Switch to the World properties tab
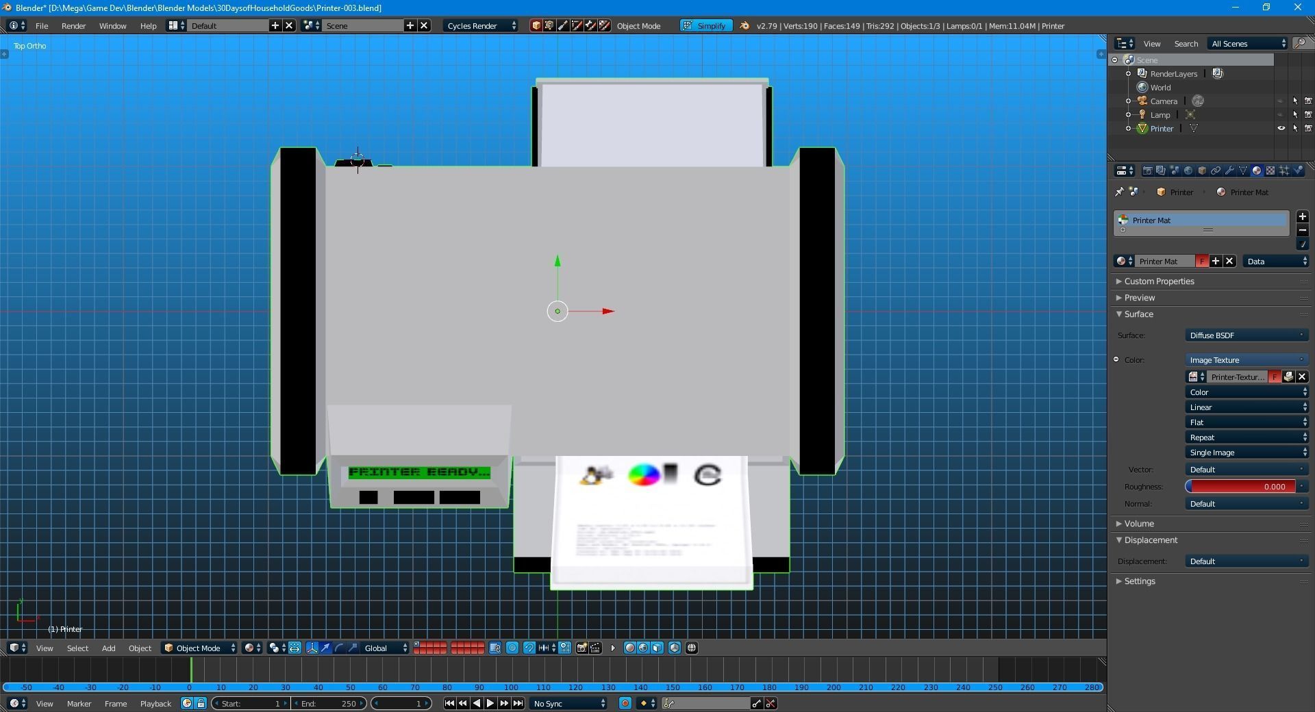Screen dimensions: 1315x712 click(x=1188, y=170)
